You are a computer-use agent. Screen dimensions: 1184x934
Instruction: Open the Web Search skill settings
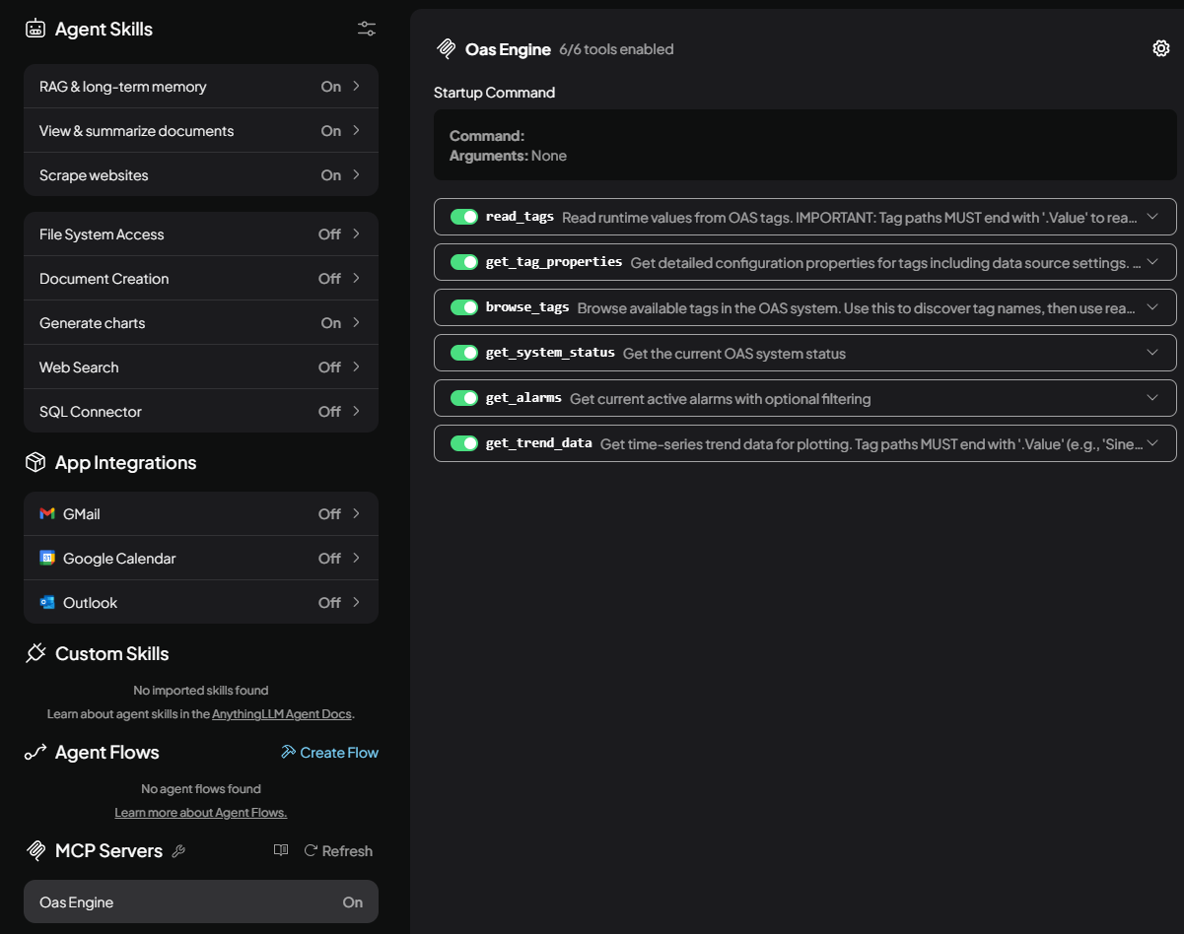point(201,367)
